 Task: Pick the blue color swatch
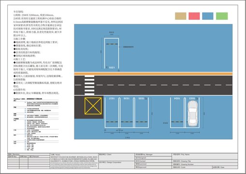[x=208, y=16]
